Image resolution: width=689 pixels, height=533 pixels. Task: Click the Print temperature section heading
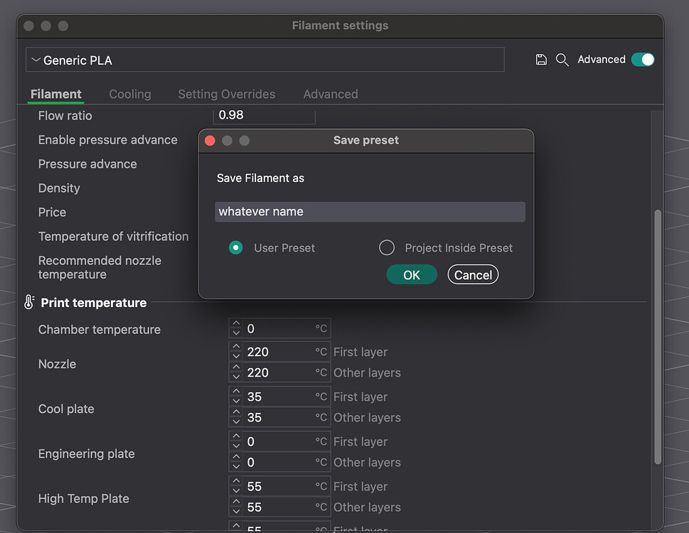[x=94, y=303]
